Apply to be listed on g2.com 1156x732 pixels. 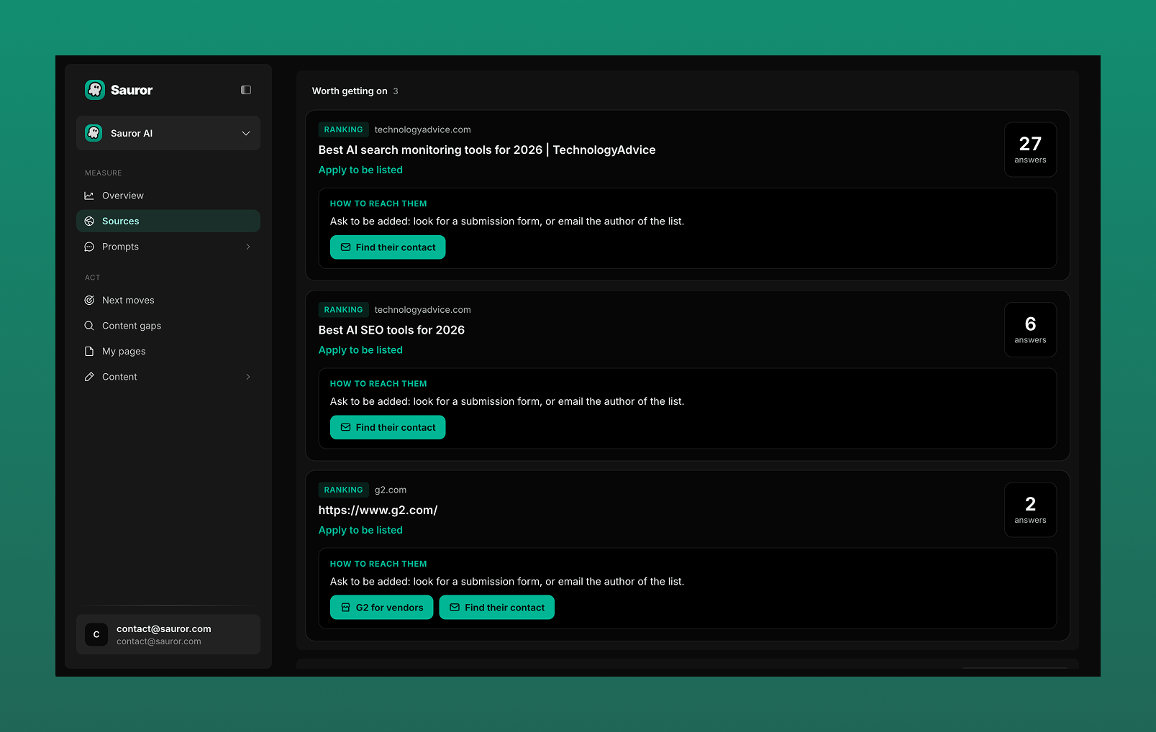360,530
